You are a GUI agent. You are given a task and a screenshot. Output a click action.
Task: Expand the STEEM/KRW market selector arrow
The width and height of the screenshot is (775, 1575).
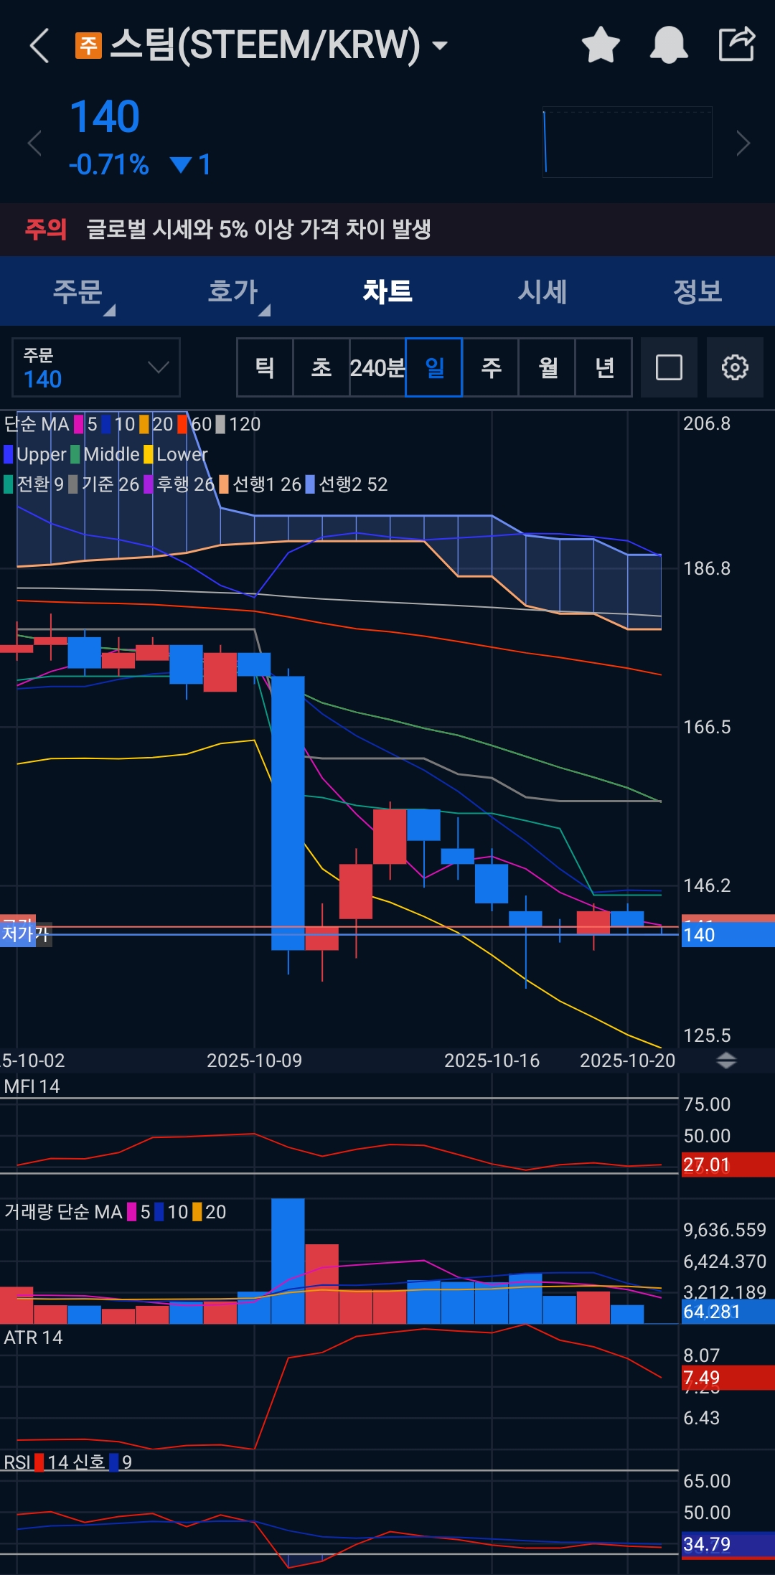[x=440, y=46]
